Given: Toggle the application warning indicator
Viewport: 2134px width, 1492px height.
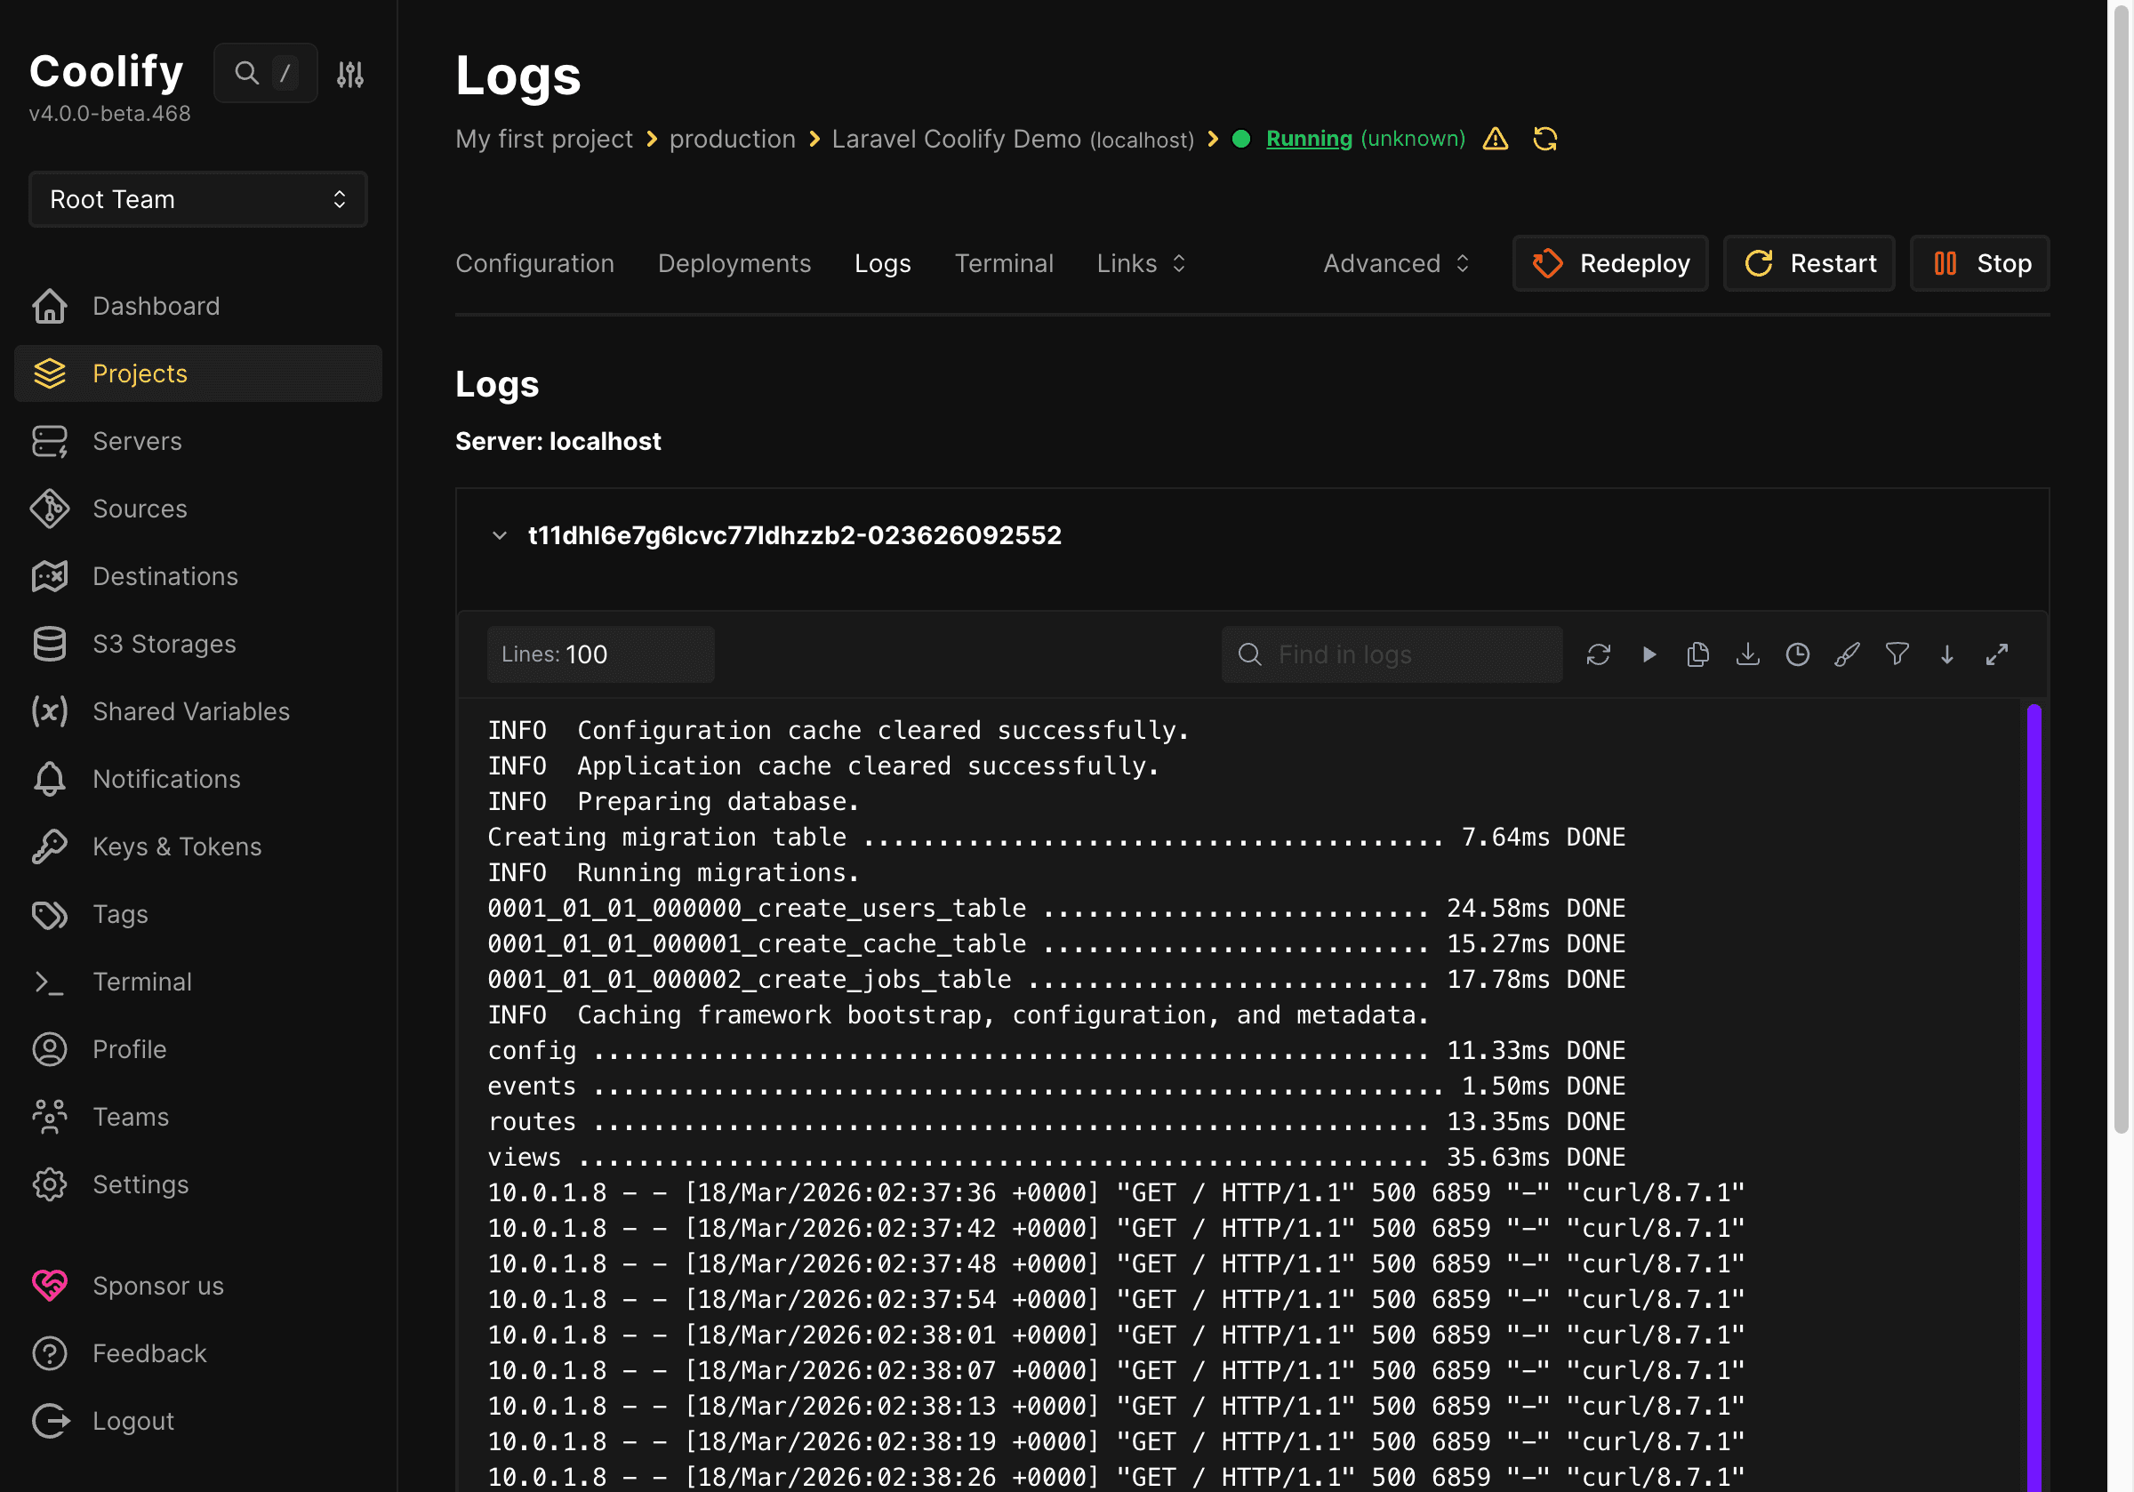Looking at the screenshot, I should [x=1495, y=139].
